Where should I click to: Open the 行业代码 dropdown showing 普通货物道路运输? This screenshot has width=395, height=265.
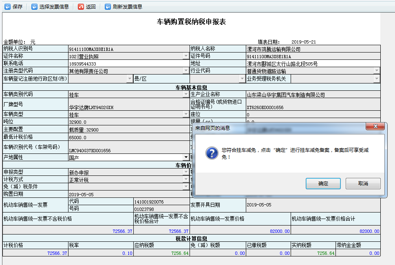click(x=376, y=70)
